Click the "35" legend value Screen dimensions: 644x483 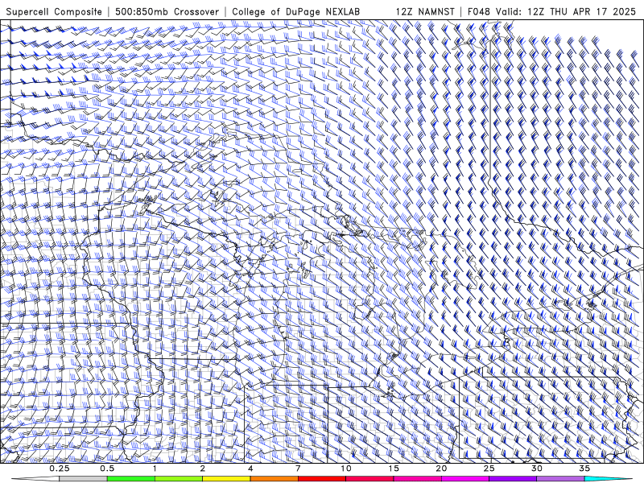[584, 469]
